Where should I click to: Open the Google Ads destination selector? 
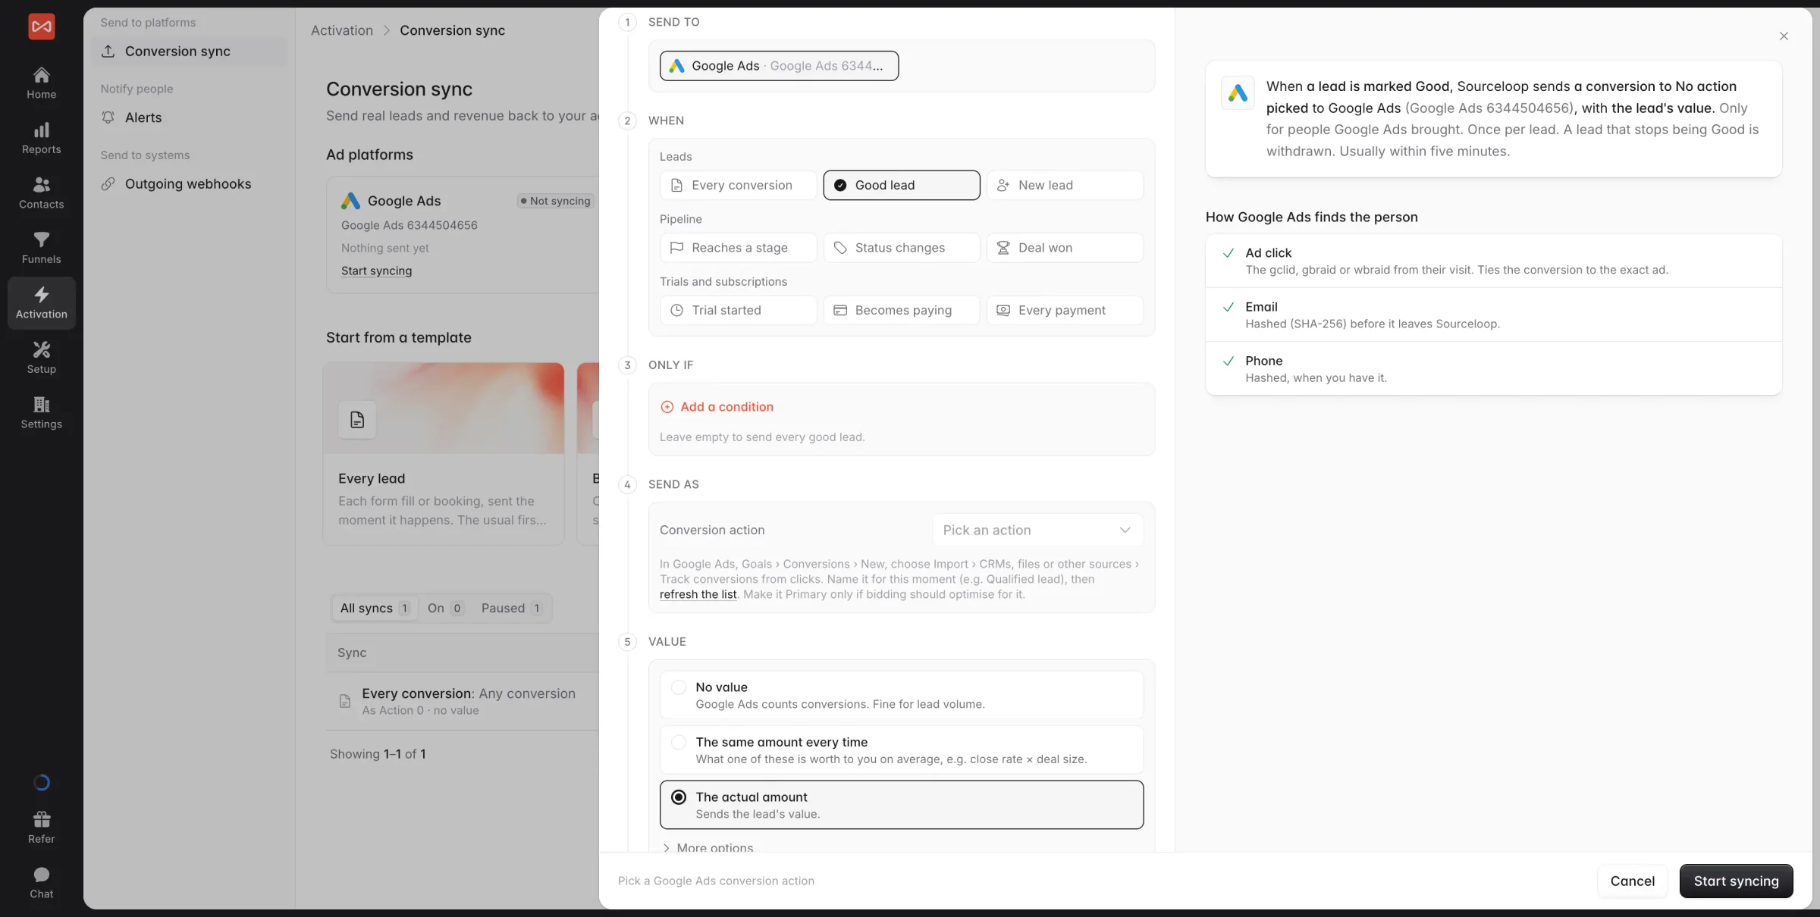tap(779, 66)
